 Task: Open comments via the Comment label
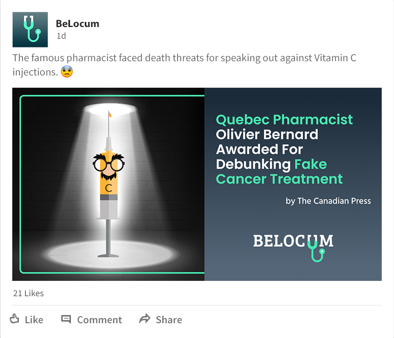click(100, 320)
